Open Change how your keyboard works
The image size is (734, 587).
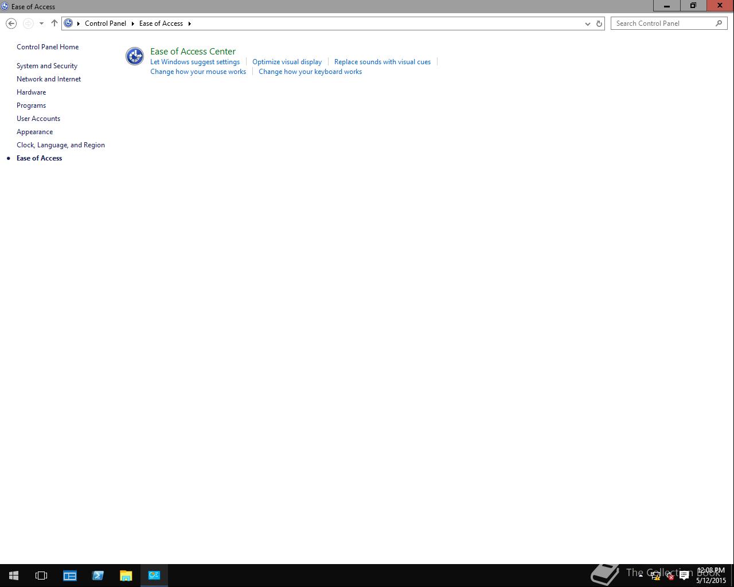(x=310, y=72)
